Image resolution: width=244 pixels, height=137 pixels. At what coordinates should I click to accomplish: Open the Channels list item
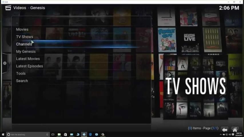[24, 44]
